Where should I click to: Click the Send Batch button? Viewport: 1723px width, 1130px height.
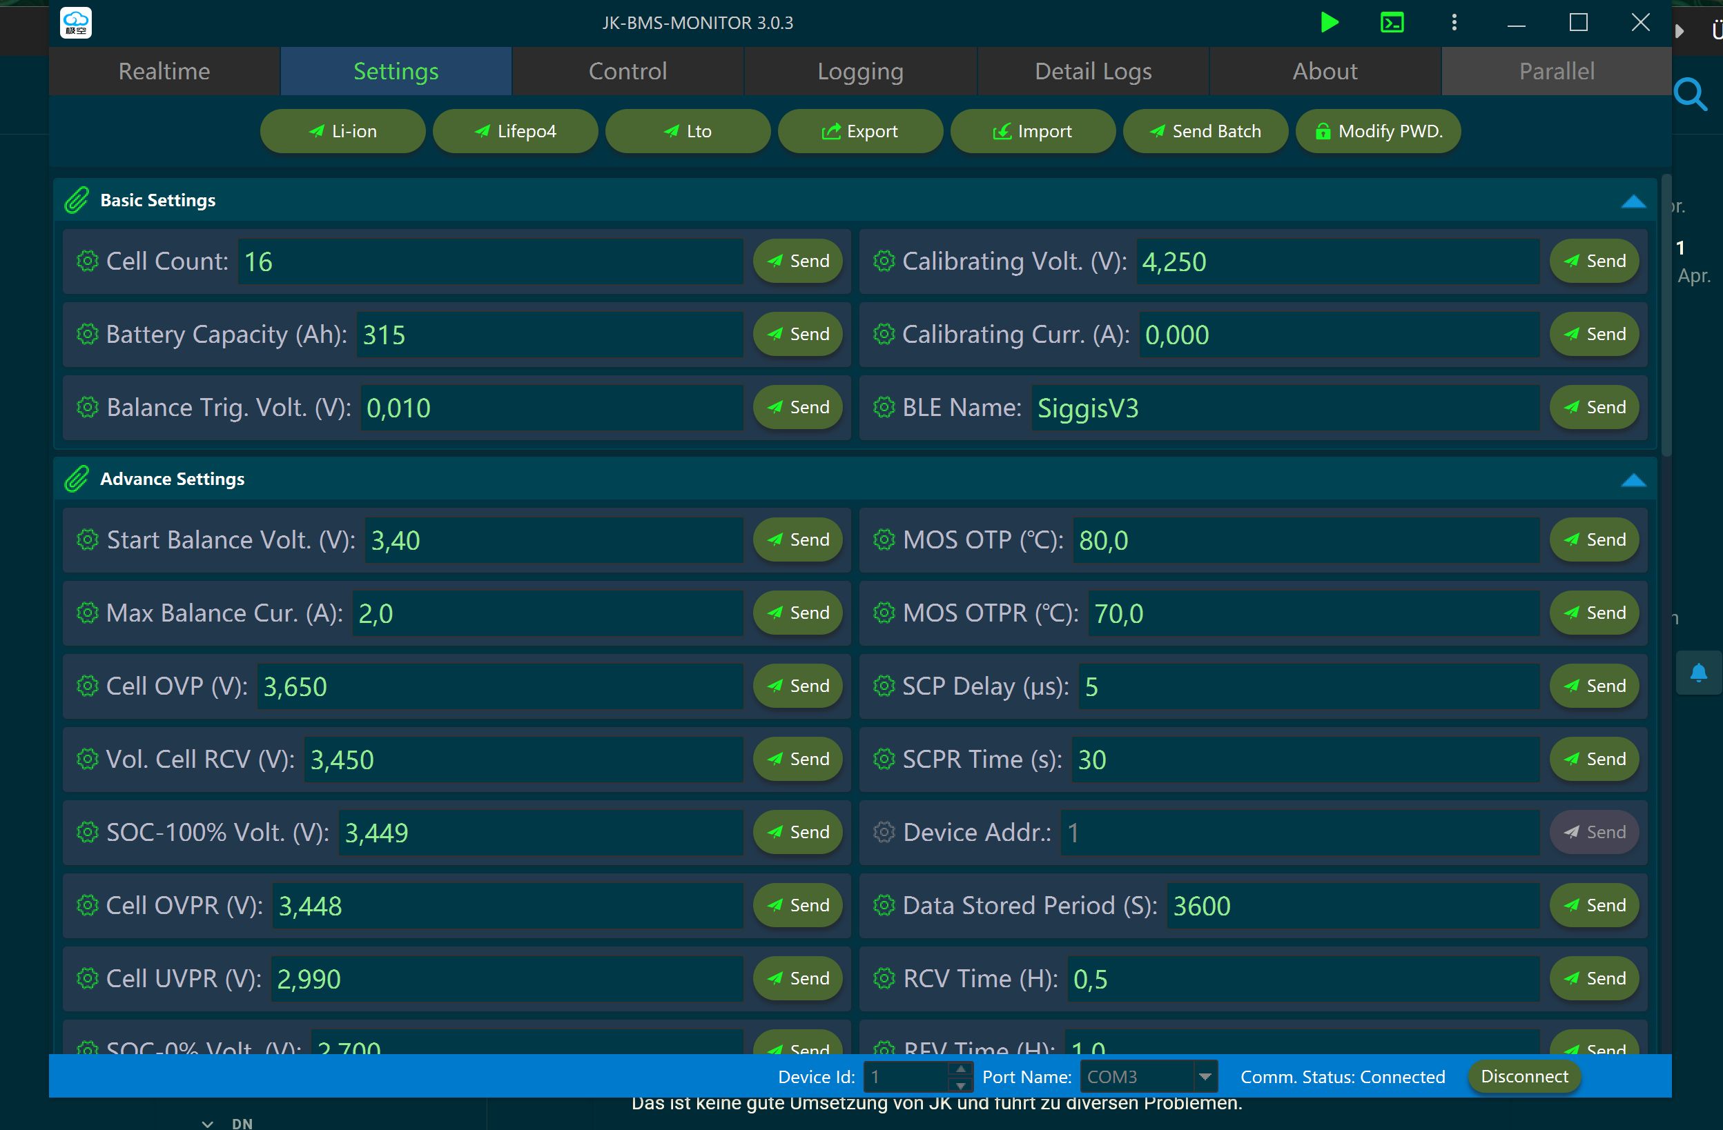[1205, 131]
